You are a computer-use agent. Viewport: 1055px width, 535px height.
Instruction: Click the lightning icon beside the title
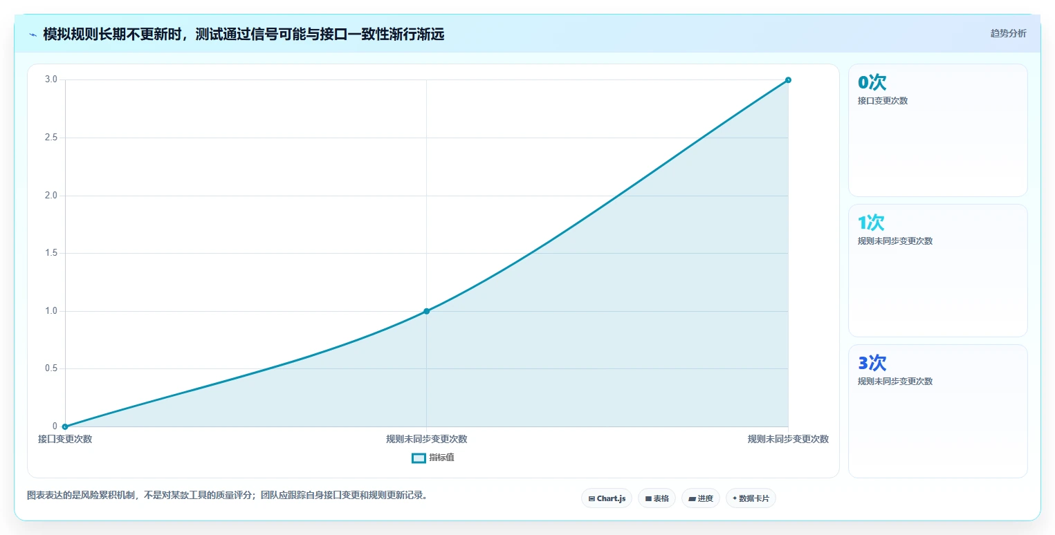(x=33, y=35)
